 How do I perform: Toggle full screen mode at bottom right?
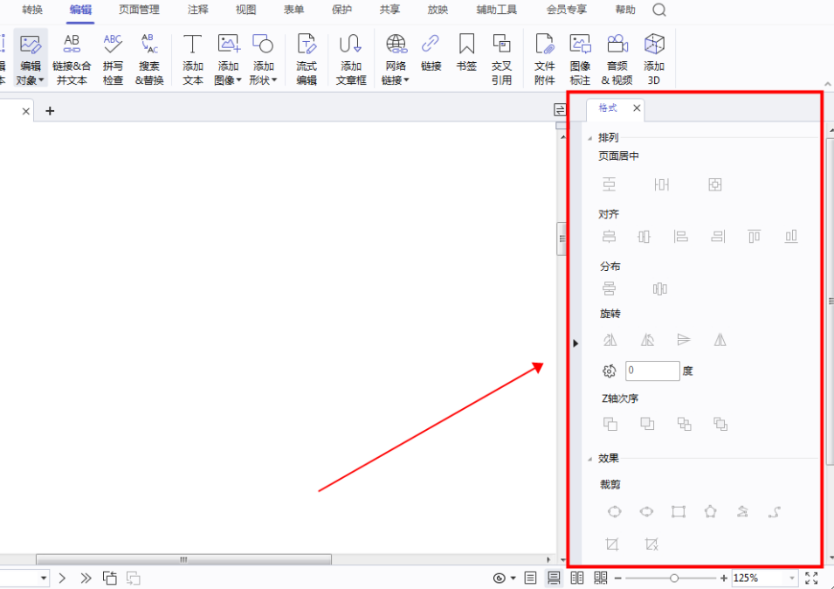click(811, 578)
